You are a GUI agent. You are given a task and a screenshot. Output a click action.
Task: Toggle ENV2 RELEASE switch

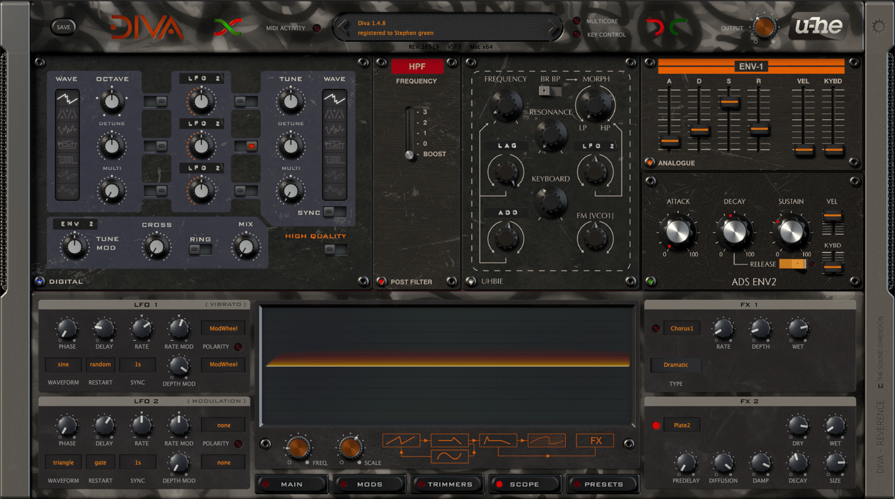point(792,264)
